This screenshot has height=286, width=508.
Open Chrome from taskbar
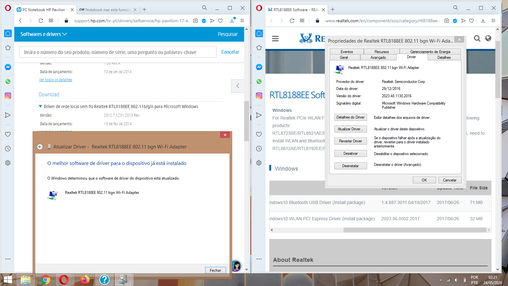tap(45, 280)
